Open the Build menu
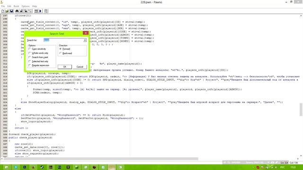The image size is (303, 170). coord(17,6)
